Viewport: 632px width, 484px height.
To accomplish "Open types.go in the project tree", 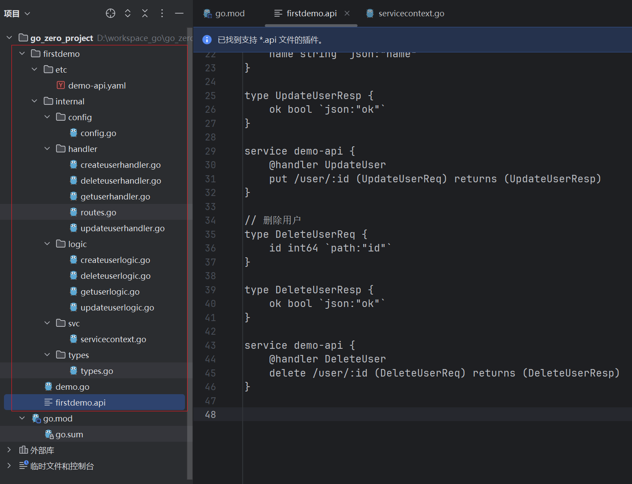I will (96, 371).
